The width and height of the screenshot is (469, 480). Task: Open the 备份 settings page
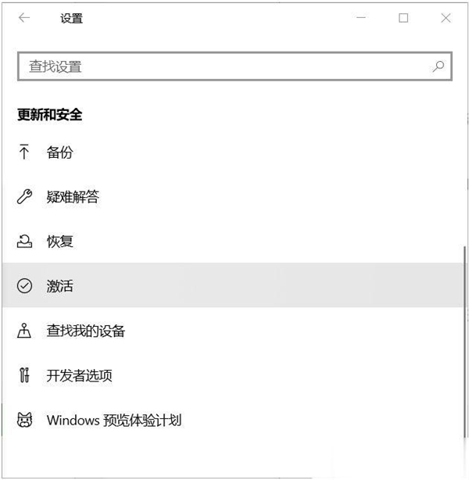[x=59, y=152]
